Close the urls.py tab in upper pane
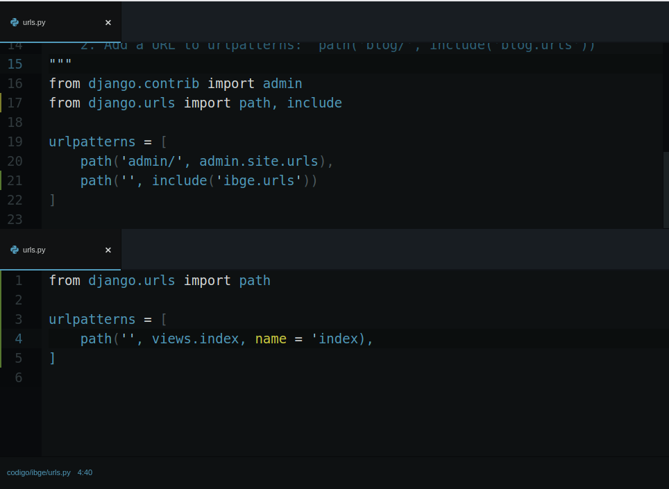 [x=108, y=23]
